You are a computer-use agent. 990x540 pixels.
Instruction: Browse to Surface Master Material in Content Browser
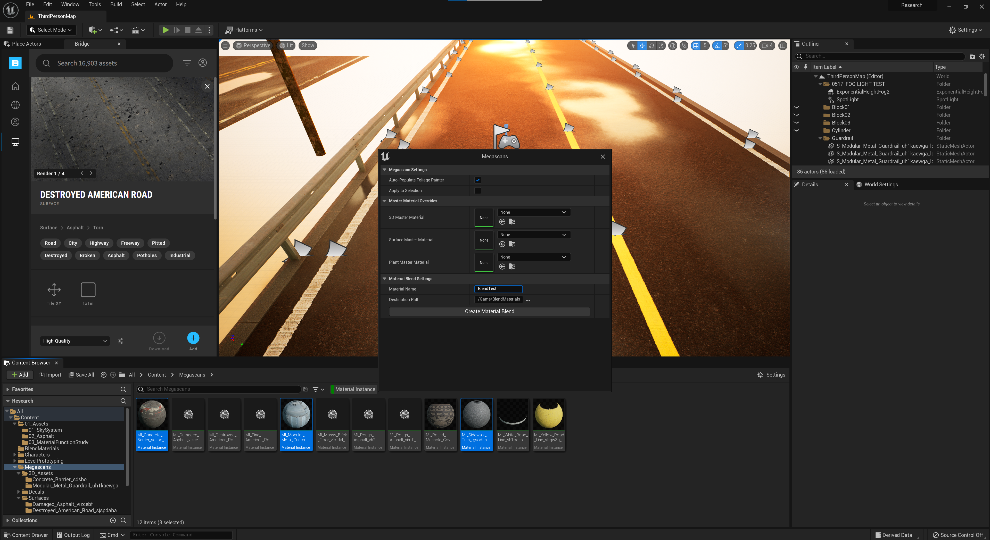(512, 244)
